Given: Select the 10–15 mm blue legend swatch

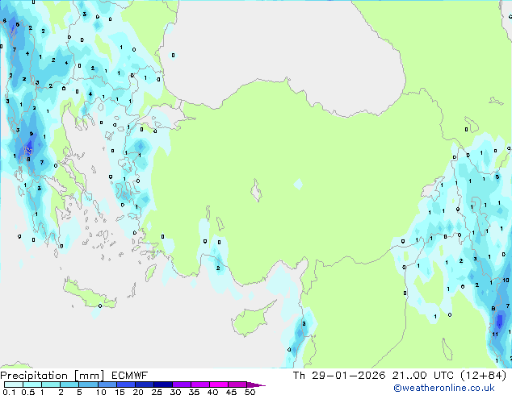Looking at the screenshot, I should [107, 385].
